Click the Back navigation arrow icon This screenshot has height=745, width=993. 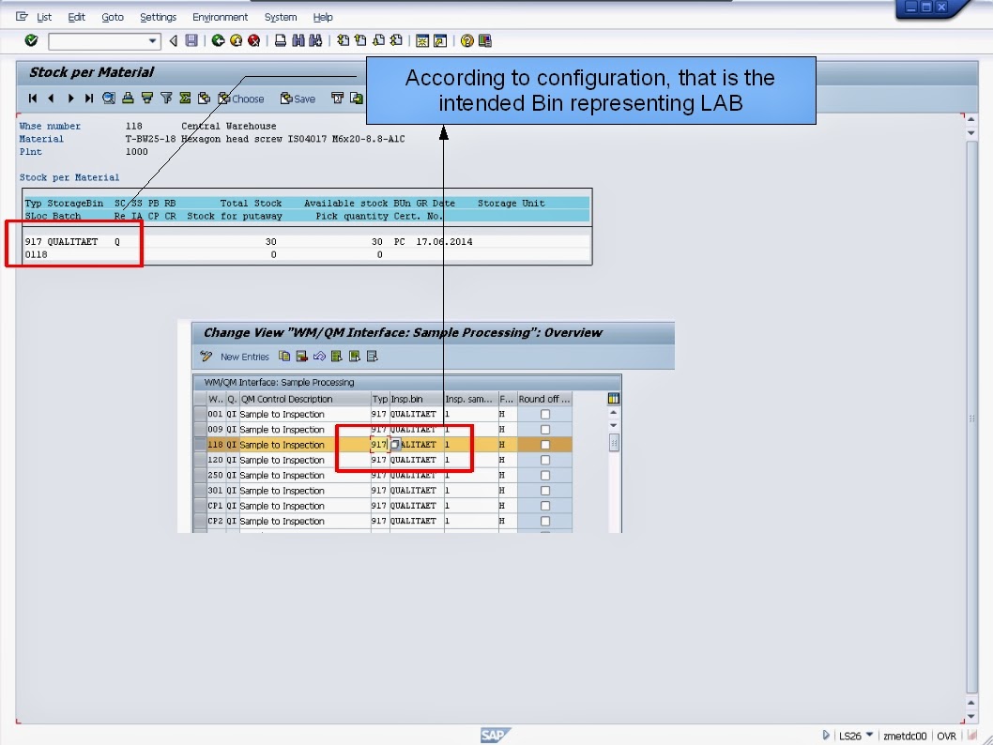click(x=173, y=39)
